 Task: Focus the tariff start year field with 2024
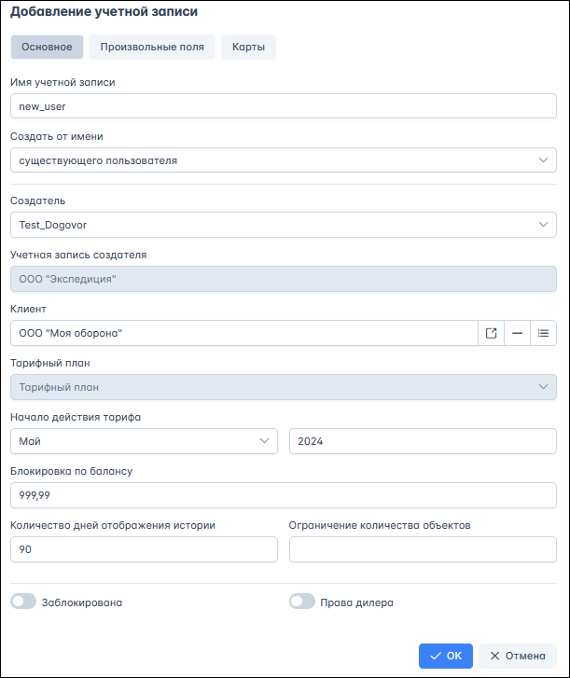point(423,441)
